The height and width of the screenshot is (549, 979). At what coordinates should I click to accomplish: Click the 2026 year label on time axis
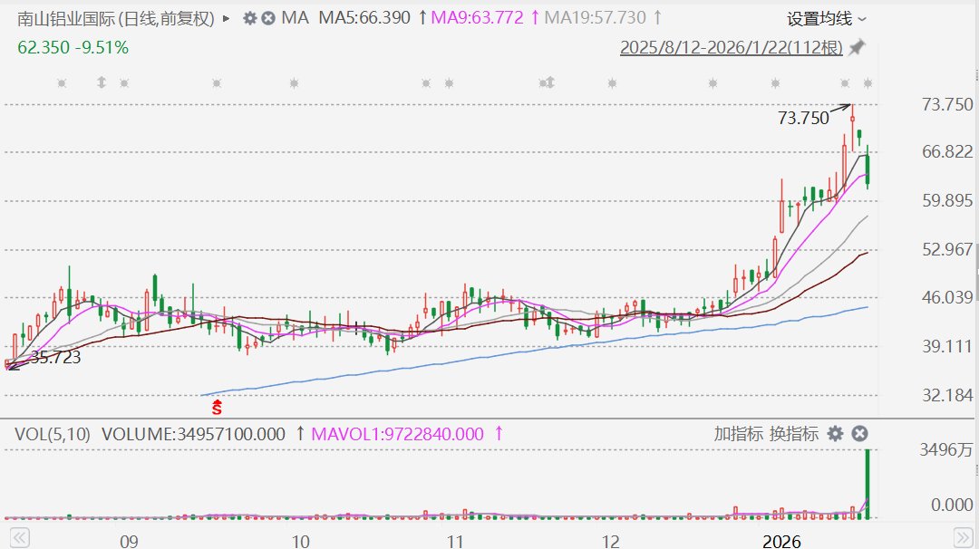pyautogui.click(x=781, y=541)
